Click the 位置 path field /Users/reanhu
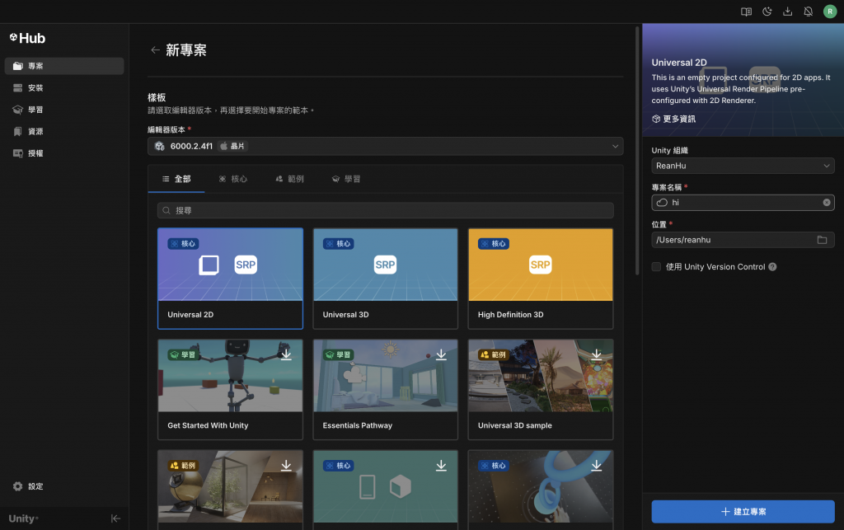Viewport: 844px width, 530px height. click(743, 240)
